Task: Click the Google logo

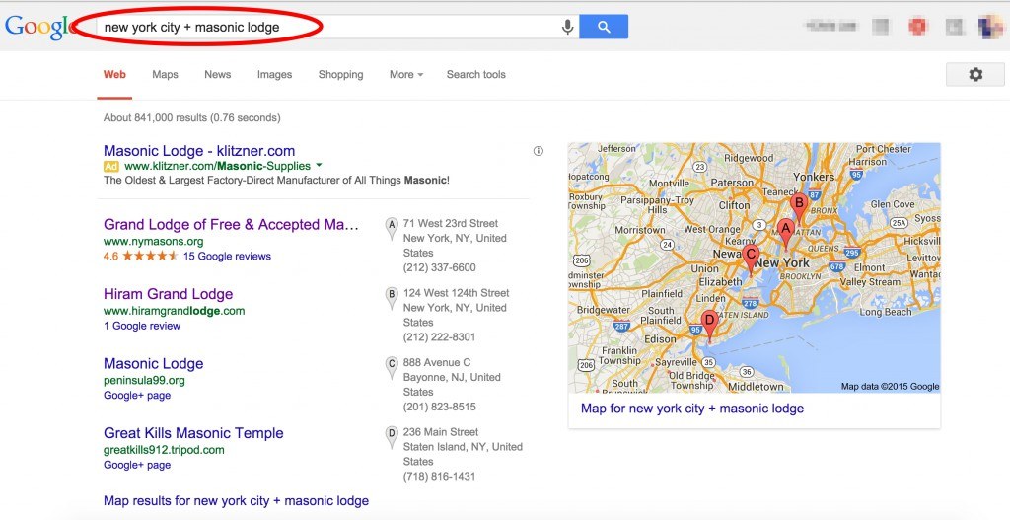Action: coord(38,27)
